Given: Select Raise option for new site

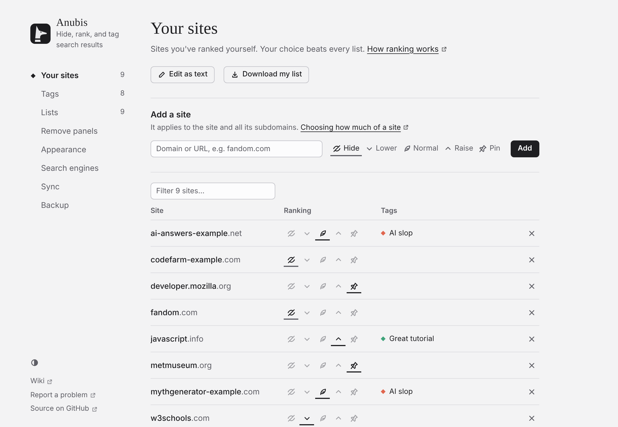Looking at the screenshot, I should click(x=459, y=148).
